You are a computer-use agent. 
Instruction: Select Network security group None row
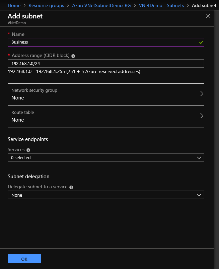106,94
